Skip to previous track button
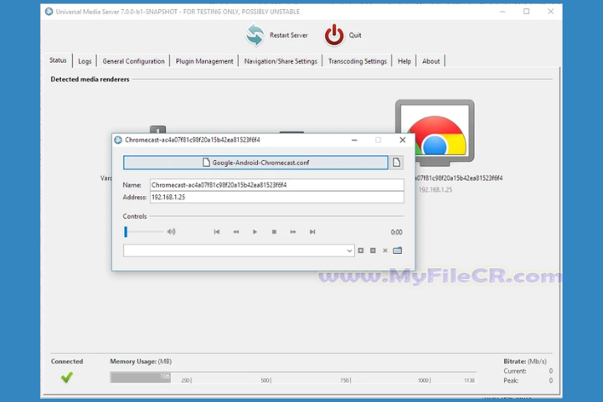Viewport: 603px width, 402px height. [x=217, y=232]
